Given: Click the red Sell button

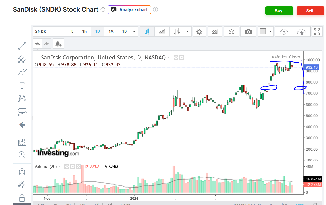Looking at the screenshot, I should pos(310,11).
